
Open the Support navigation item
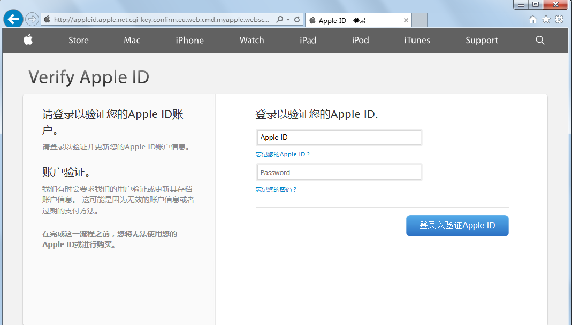click(482, 40)
